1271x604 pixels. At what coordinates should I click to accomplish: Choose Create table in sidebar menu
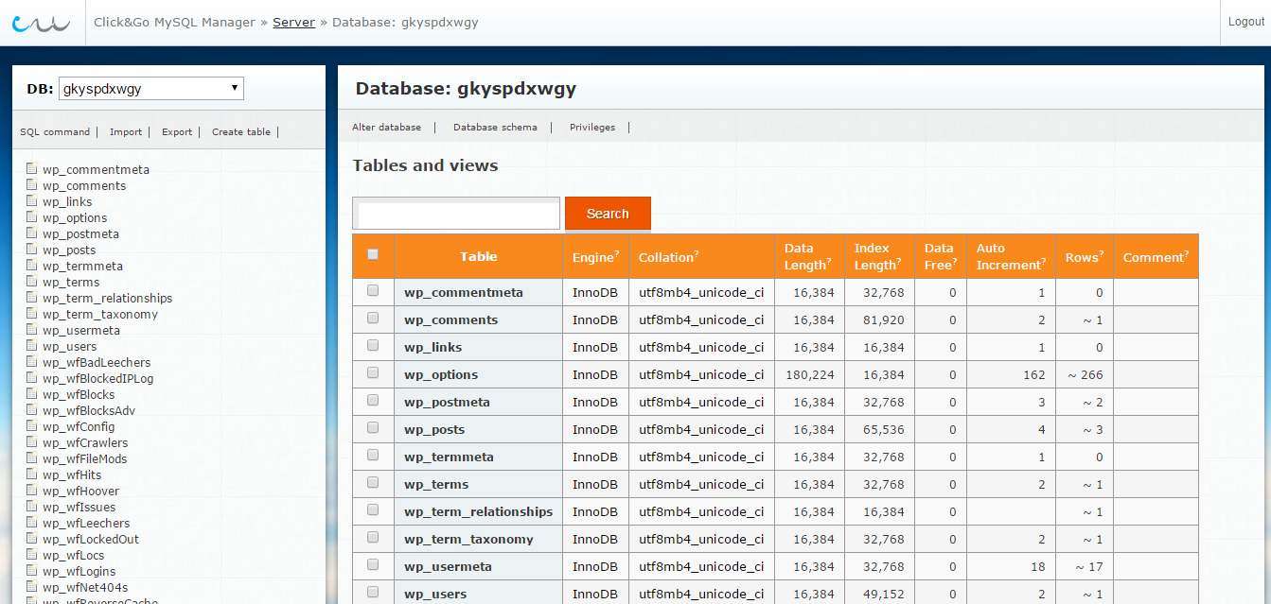(241, 132)
